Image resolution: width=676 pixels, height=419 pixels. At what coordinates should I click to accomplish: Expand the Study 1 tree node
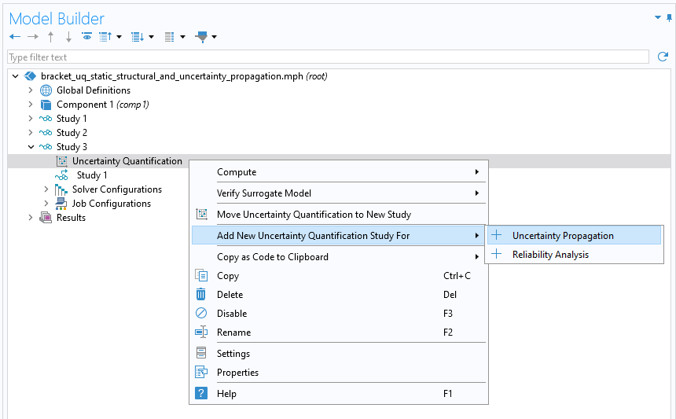(31, 119)
